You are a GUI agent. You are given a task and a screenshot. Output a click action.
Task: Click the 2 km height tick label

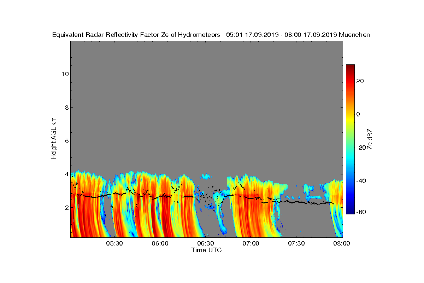click(66, 207)
